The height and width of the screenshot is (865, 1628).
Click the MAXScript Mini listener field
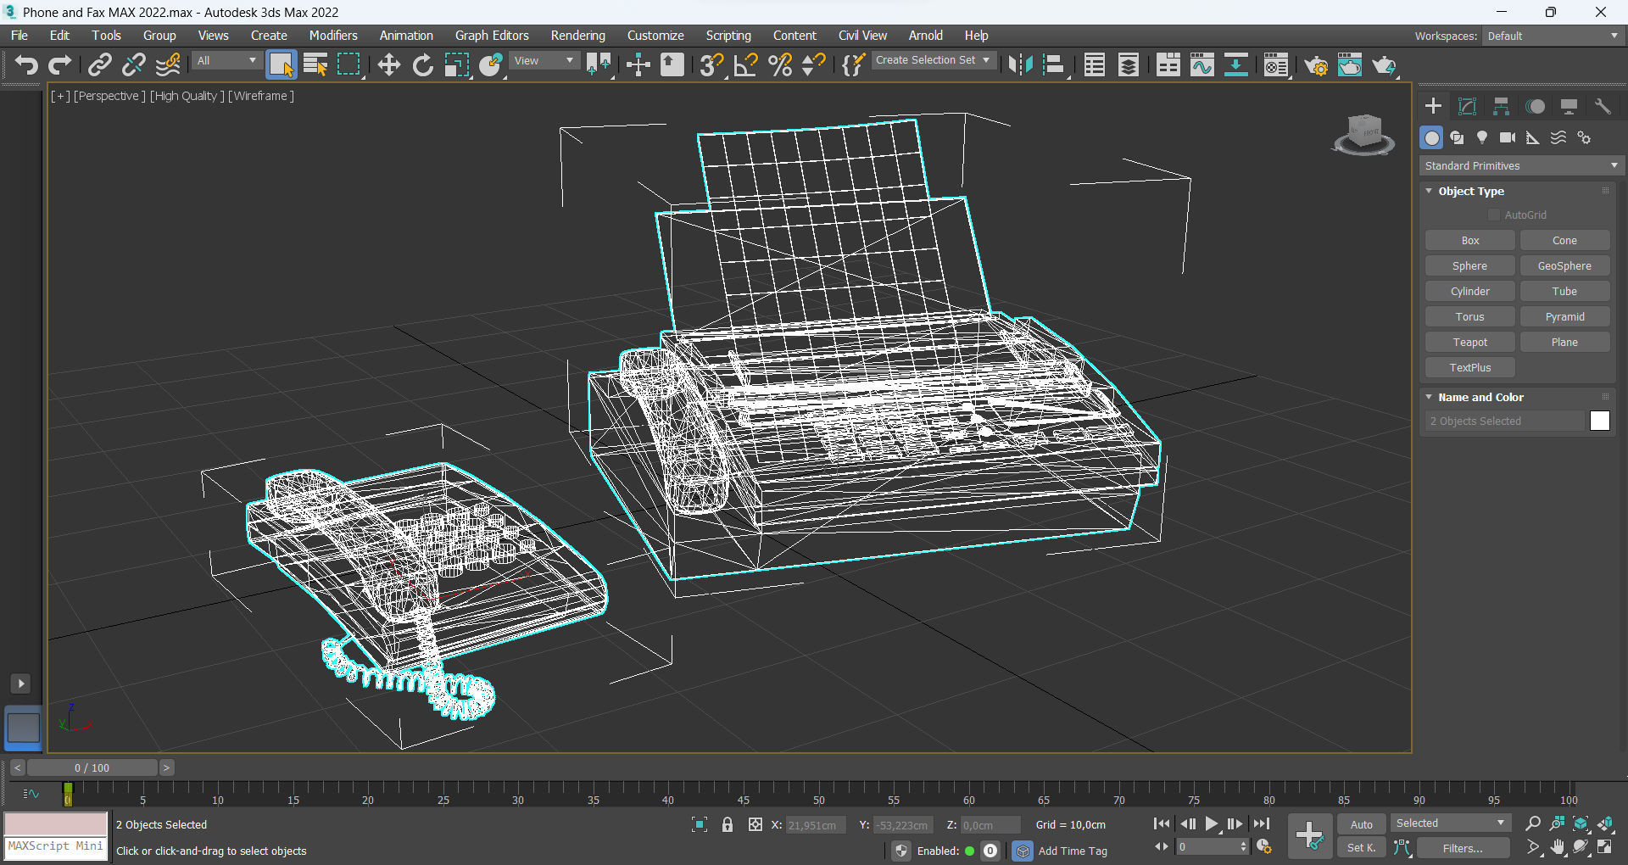tap(56, 846)
